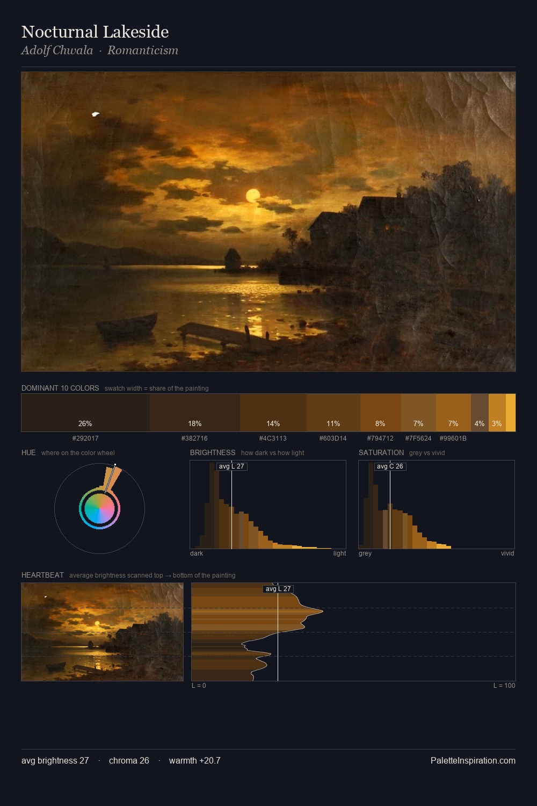Click avg C 26 label in saturation histogram

[x=390, y=466]
